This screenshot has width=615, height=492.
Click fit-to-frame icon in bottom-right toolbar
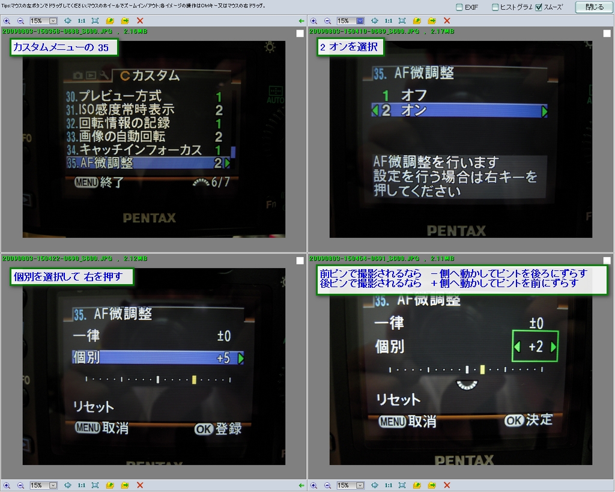[402, 485]
